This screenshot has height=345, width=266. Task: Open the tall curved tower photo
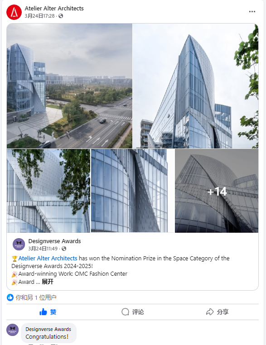point(196,86)
